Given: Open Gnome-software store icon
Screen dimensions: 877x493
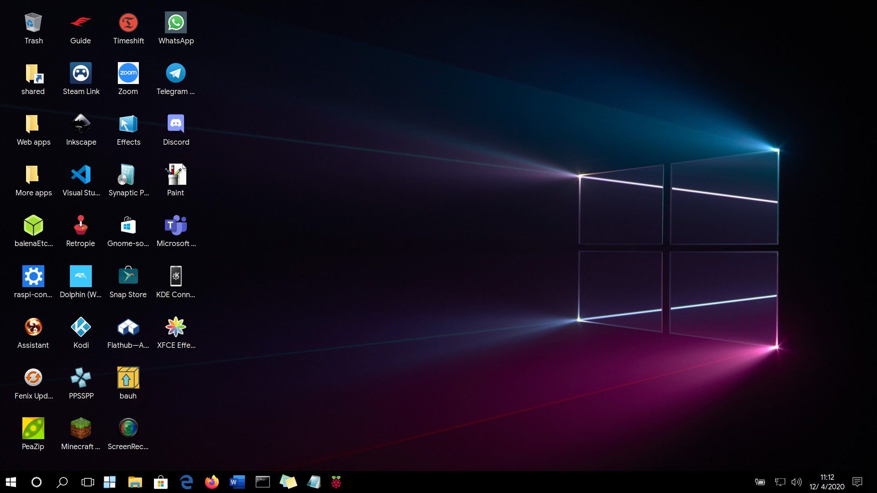Looking at the screenshot, I should click(128, 226).
